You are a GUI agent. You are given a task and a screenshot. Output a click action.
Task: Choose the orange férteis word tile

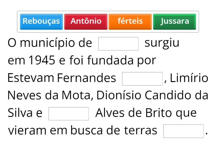130,21
